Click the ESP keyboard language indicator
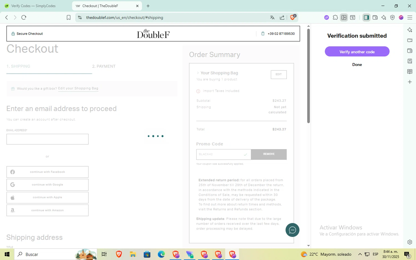This screenshot has height=260, width=416. [375, 254]
